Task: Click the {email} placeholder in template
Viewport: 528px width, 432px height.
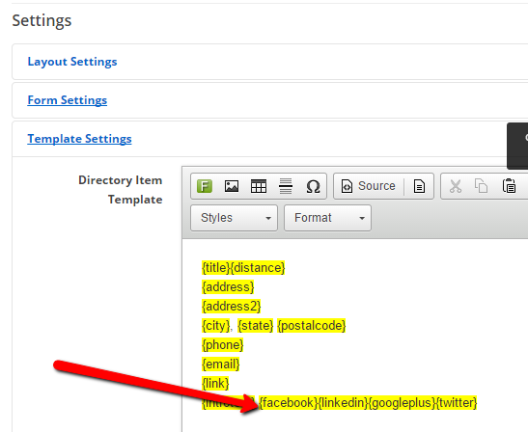Action: [220, 364]
